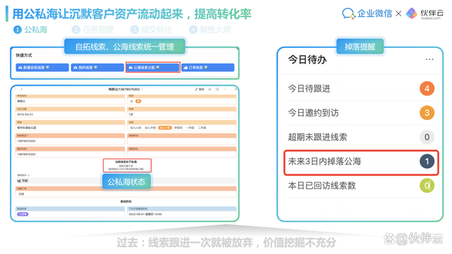
Task: Select the 幼儿小班 grade option
Action: click(x=136, y=128)
